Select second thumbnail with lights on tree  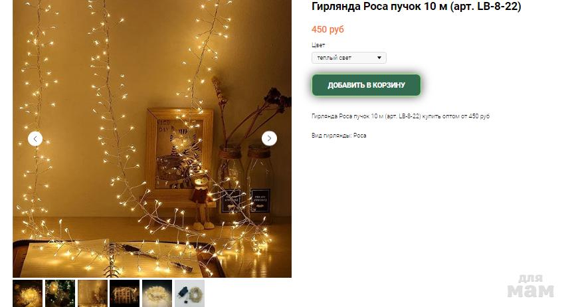click(x=60, y=293)
